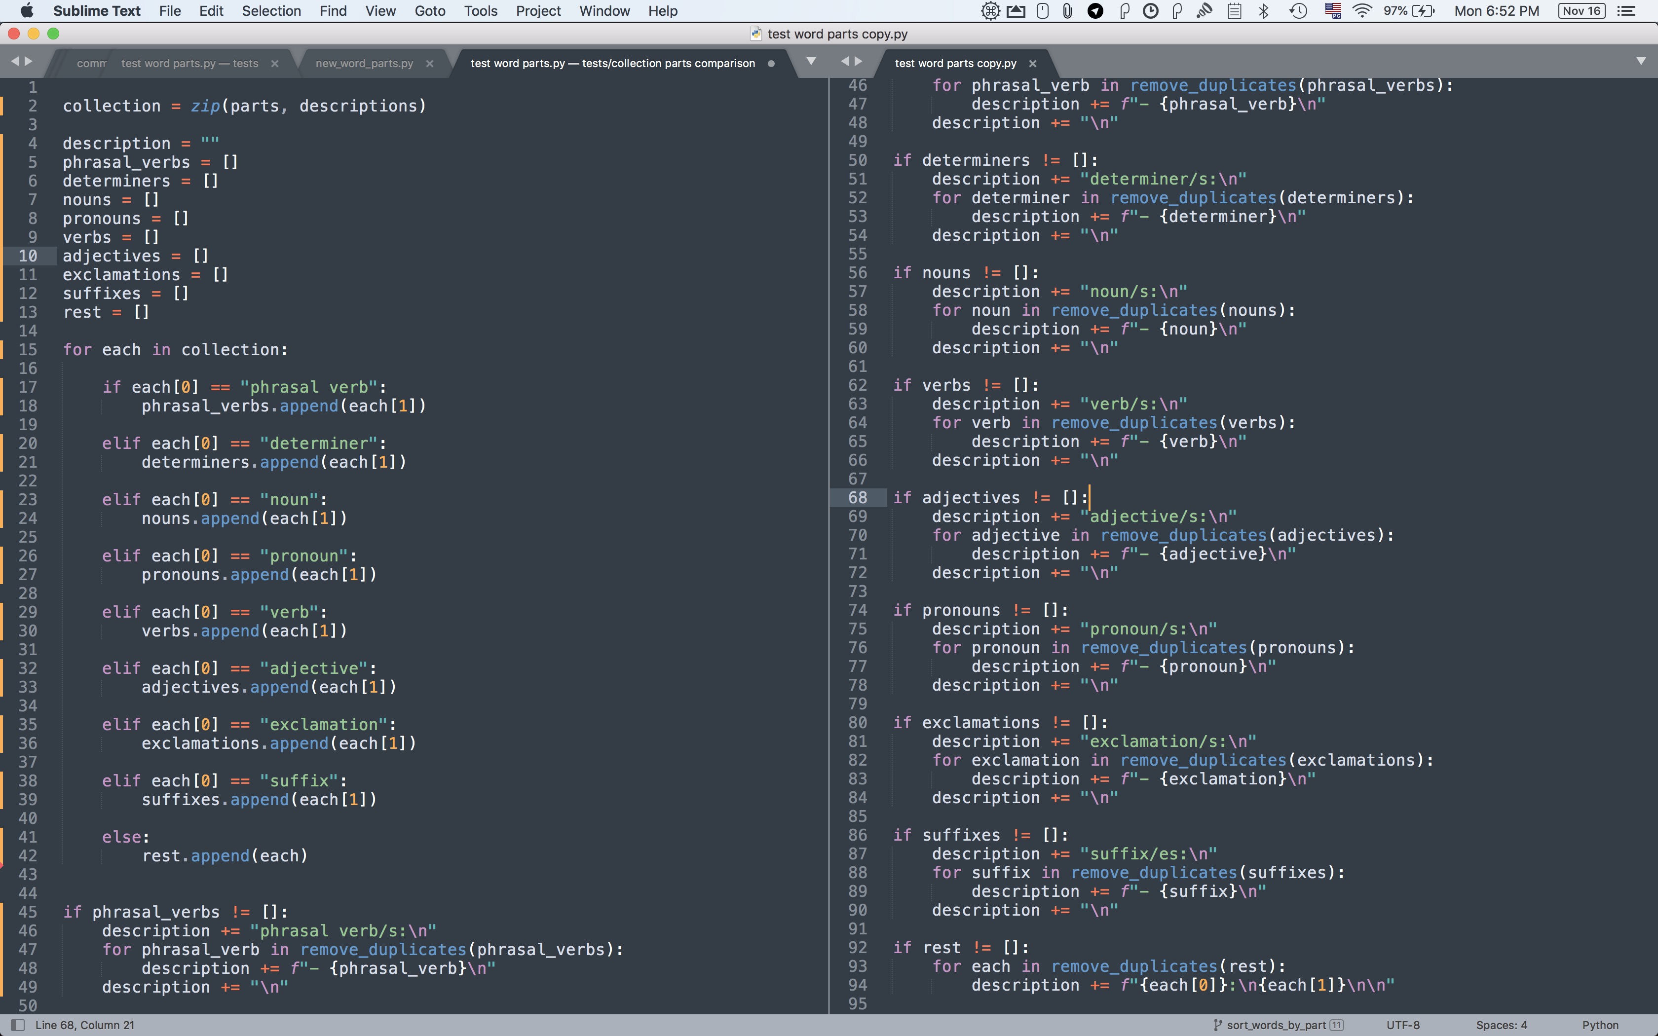Switch to new_word_parts.py tab
The height and width of the screenshot is (1036, 1658).
pos(364,63)
